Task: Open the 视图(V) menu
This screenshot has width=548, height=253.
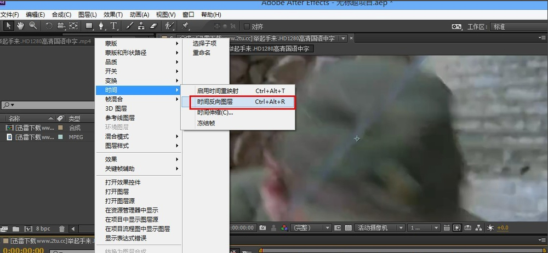Action: (165, 15)
